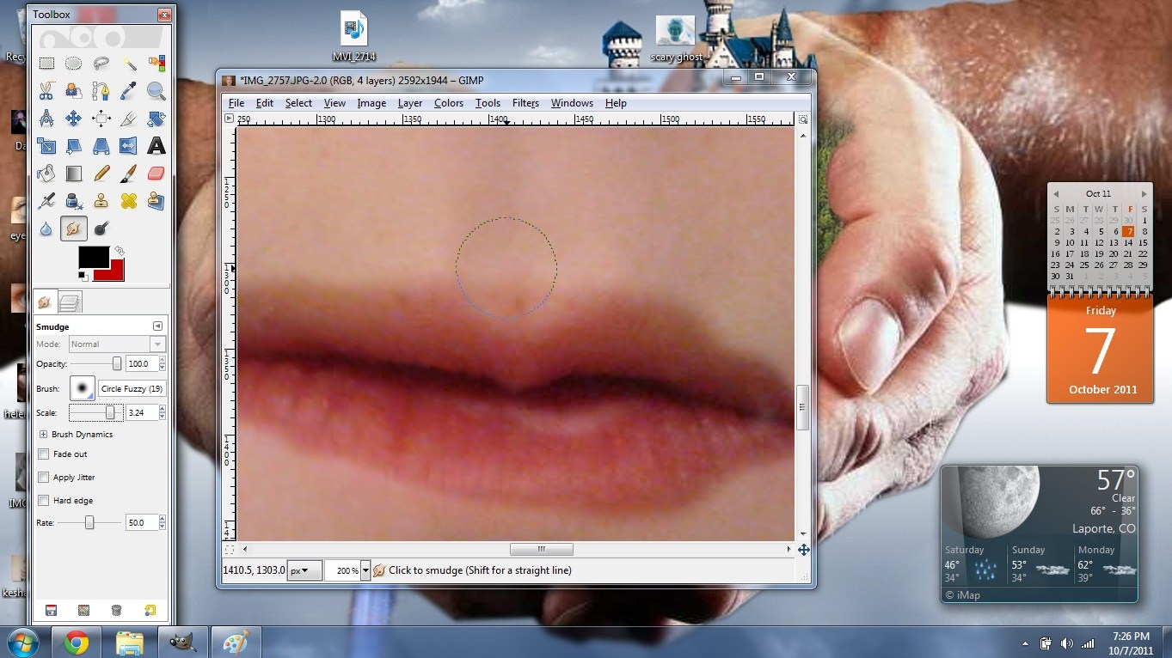The image size is (1172, 658).
Task: Open the Filters menu
Action: (x=525, y=103)
